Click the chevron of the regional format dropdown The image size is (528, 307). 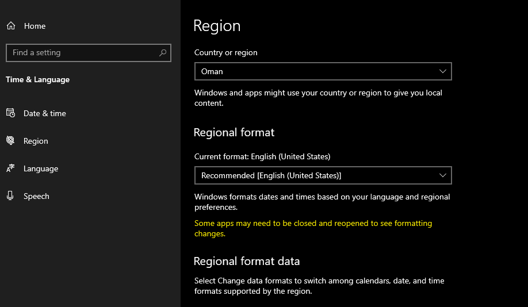click(442, 175)
